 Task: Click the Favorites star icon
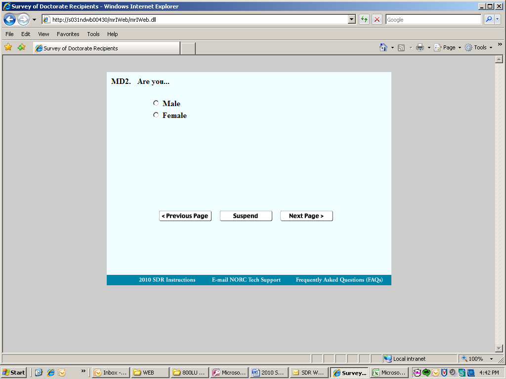tap(8, 47)
